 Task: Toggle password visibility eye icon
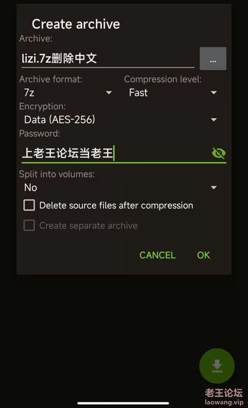219,153
